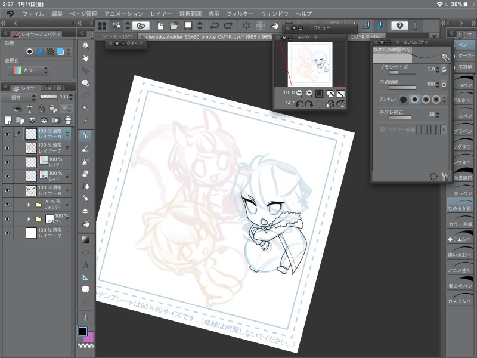Choose 髪の毛ペン sub tool
477x358 pixels.
(460, 283)
